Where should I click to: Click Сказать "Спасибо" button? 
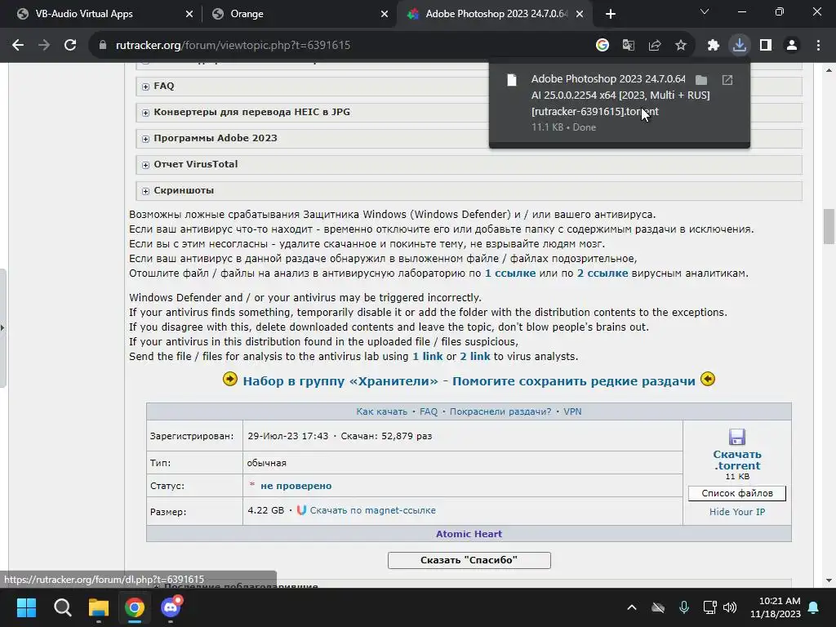coord(469,560)
